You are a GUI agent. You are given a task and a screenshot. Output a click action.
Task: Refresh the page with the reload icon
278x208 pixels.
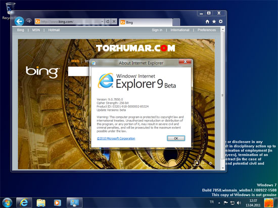pos(108,22)
